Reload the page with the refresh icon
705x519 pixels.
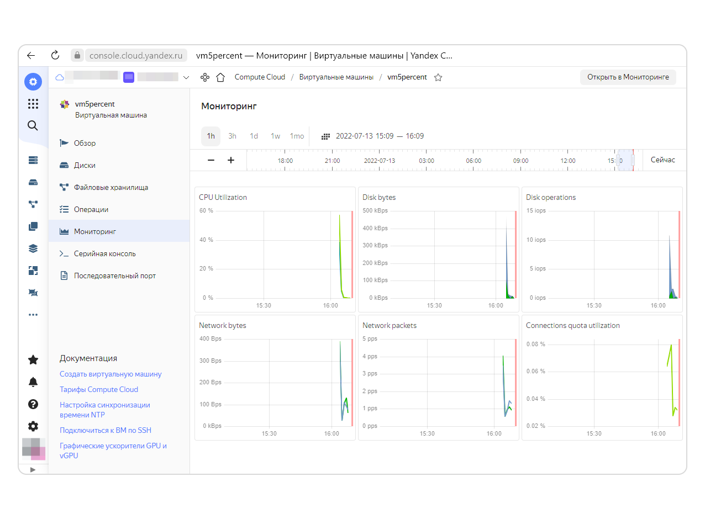[55, 55]
